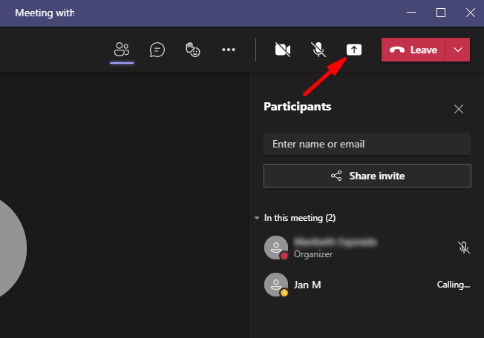Screen dimensions: 484x338
Task: Click the Share content screen icon
Action: [354, 50]
